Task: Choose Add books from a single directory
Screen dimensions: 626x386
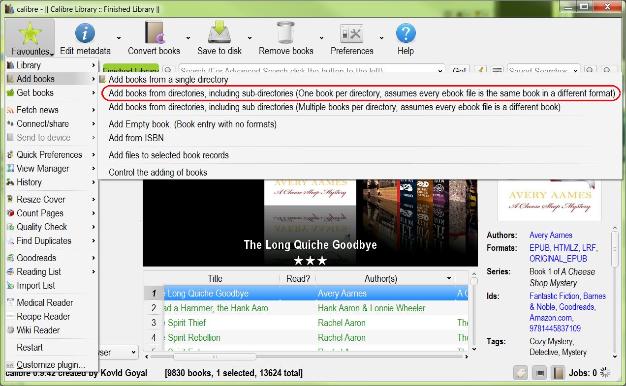Action: (360, 79)
